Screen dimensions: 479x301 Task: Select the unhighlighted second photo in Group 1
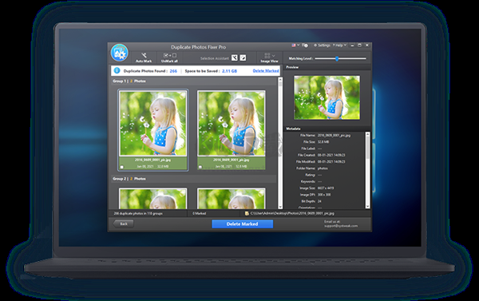pyautogui.click(x=232, y=130)
